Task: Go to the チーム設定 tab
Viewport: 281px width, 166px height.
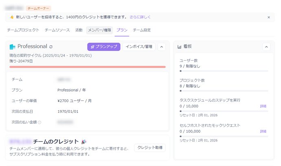Action: (x=142, y=30)
